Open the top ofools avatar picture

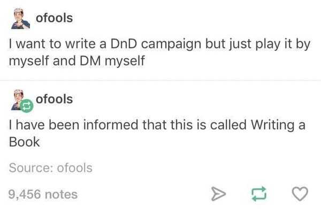pos(20,19)
